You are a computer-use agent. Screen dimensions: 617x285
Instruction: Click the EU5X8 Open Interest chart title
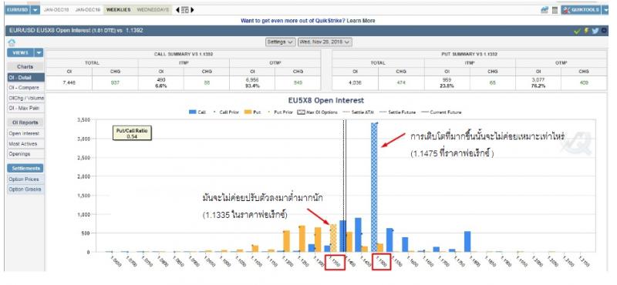[325, 101]
